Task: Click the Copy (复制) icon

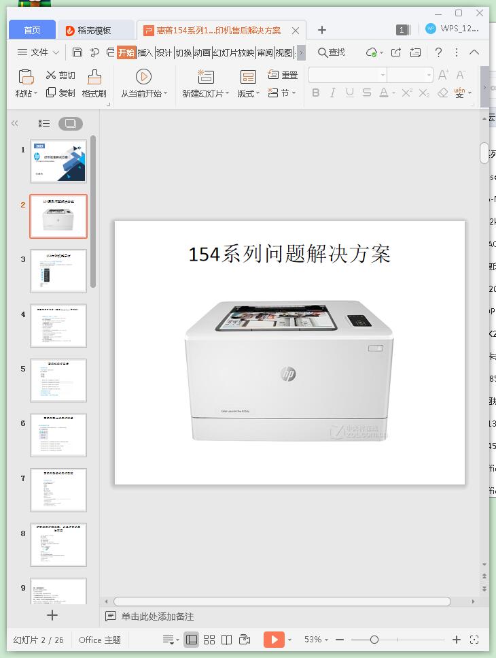Action: 51,93
